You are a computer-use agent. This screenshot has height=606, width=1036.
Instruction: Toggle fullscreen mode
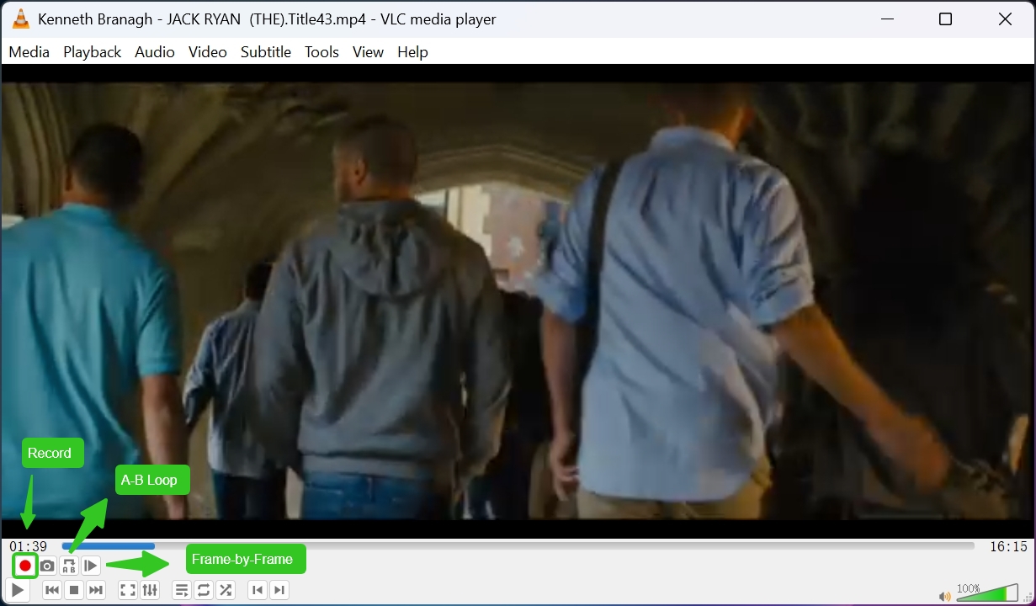click(127, 589)
